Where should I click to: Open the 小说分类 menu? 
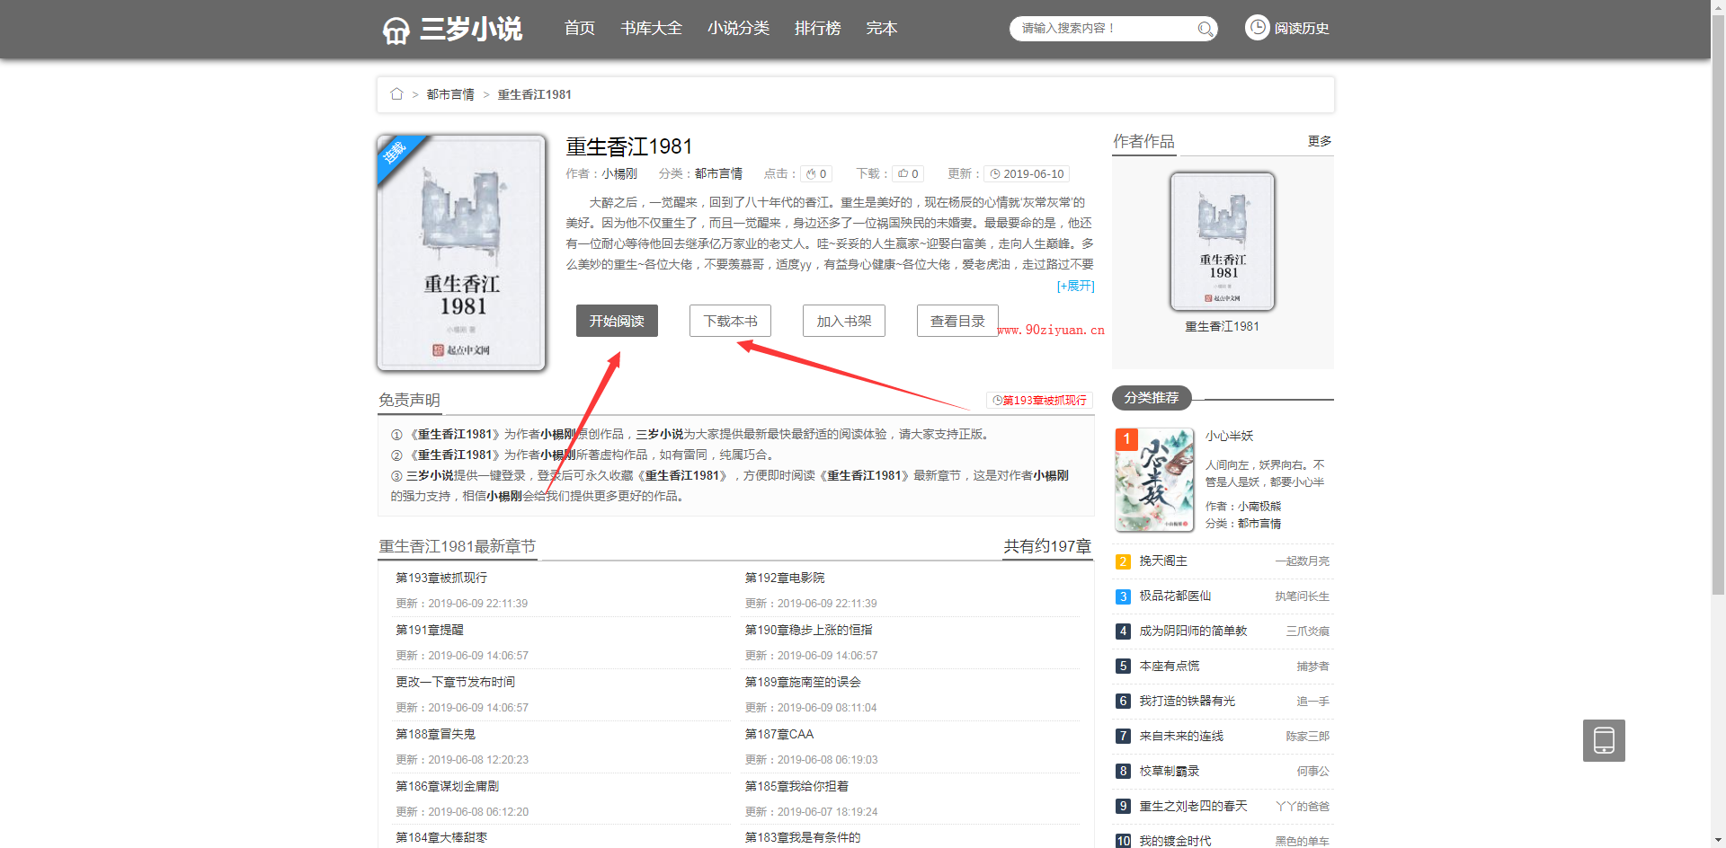[x=738, y=29]
